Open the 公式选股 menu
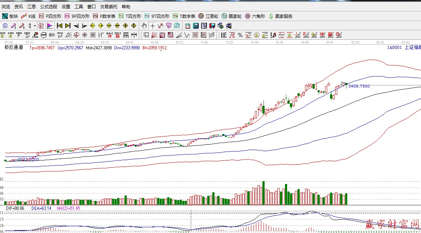This screenshot has width=421, height=233. click(x=48, y=6)
